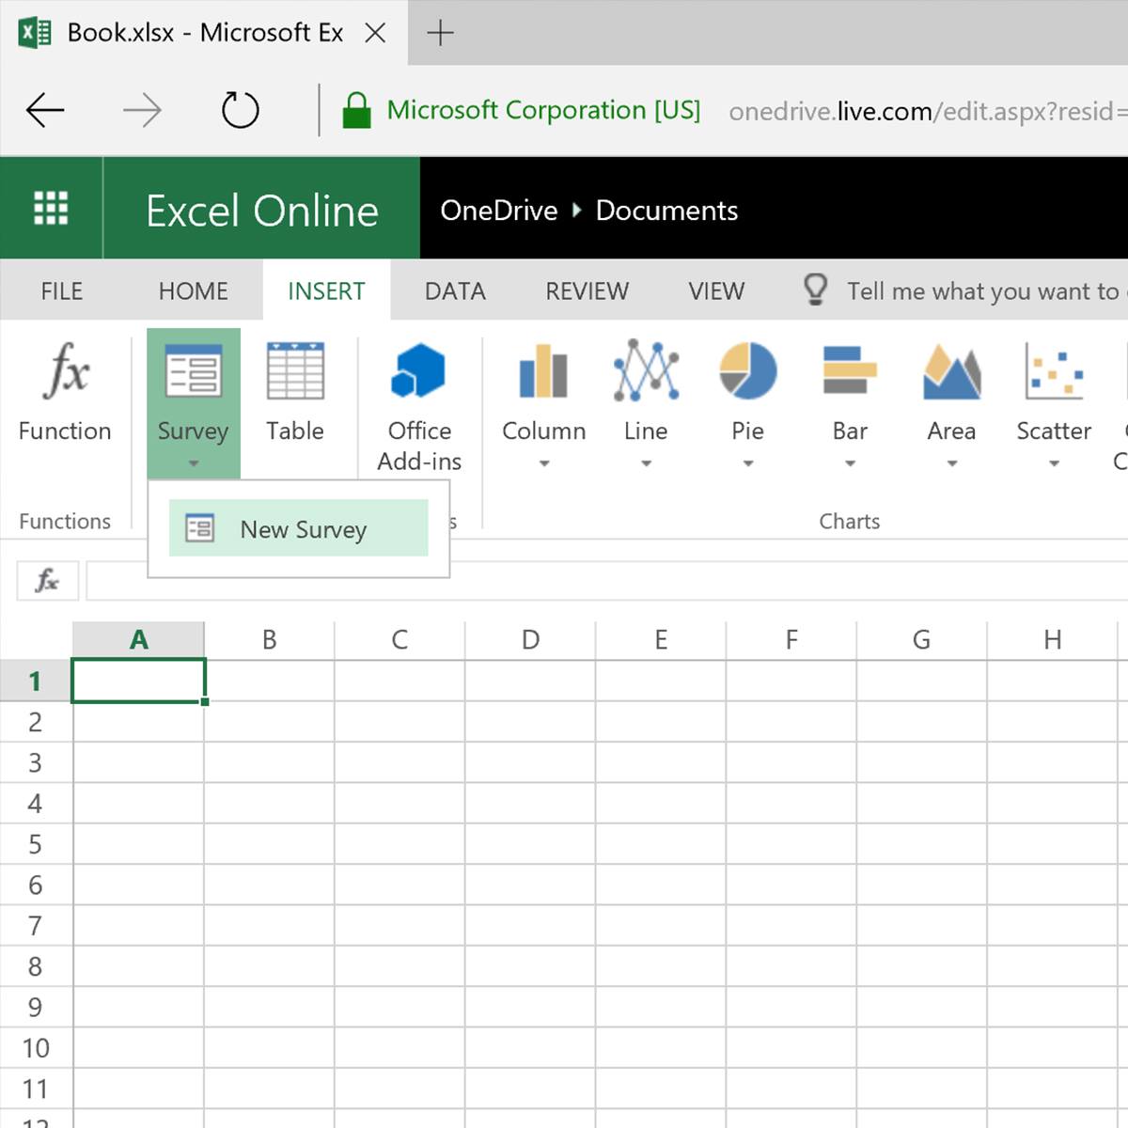This screenshot has height=1128, width=1128.
Task: Expand the Column chart dropdown arrow
Action: [543, 463]
